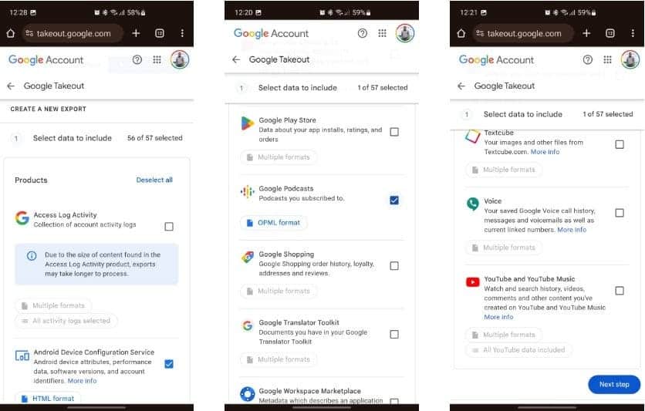Check the Textcube checkbox
This screenshot has width=645, height=411.
[620, 144]
